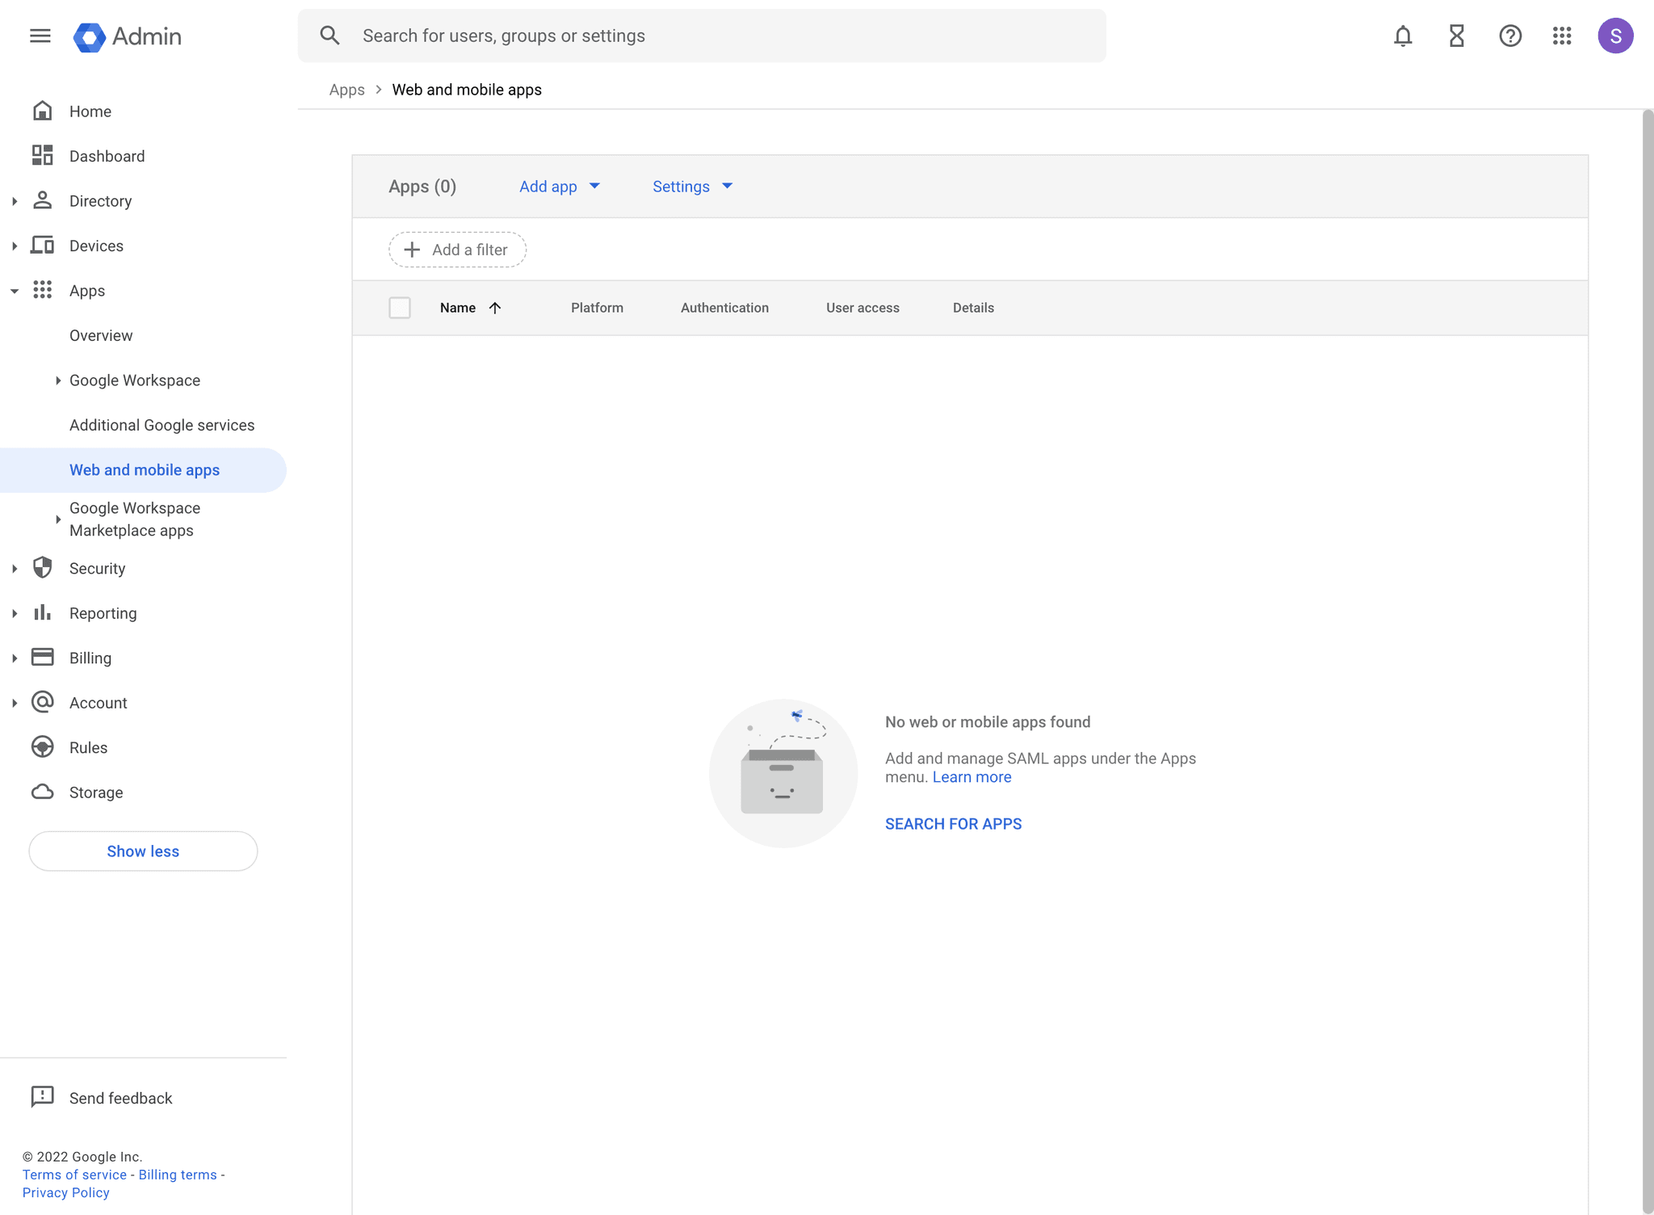Viewport: 1654px width, 1215px height.
Task: Open Additional Google services page
Action: click(162, 424)
